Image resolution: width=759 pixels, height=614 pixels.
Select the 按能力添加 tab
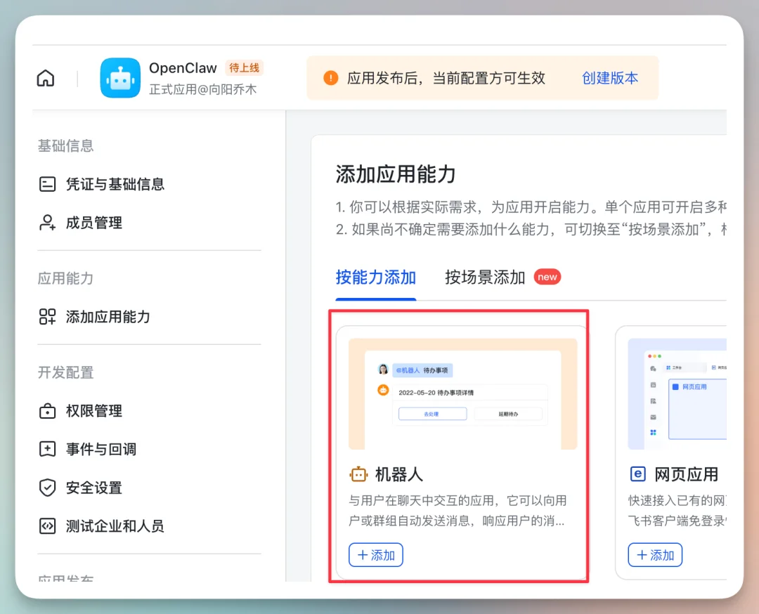pyautogui.click(x=375, y=277)
